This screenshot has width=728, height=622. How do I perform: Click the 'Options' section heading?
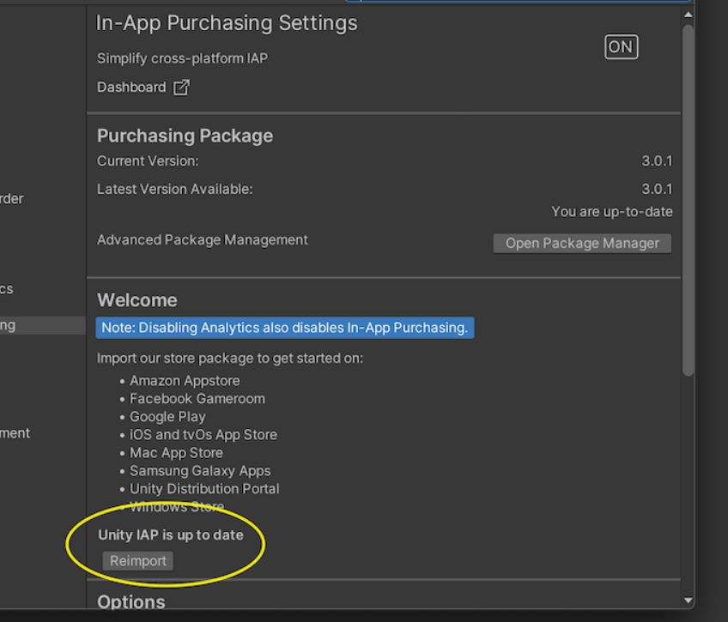131,602
